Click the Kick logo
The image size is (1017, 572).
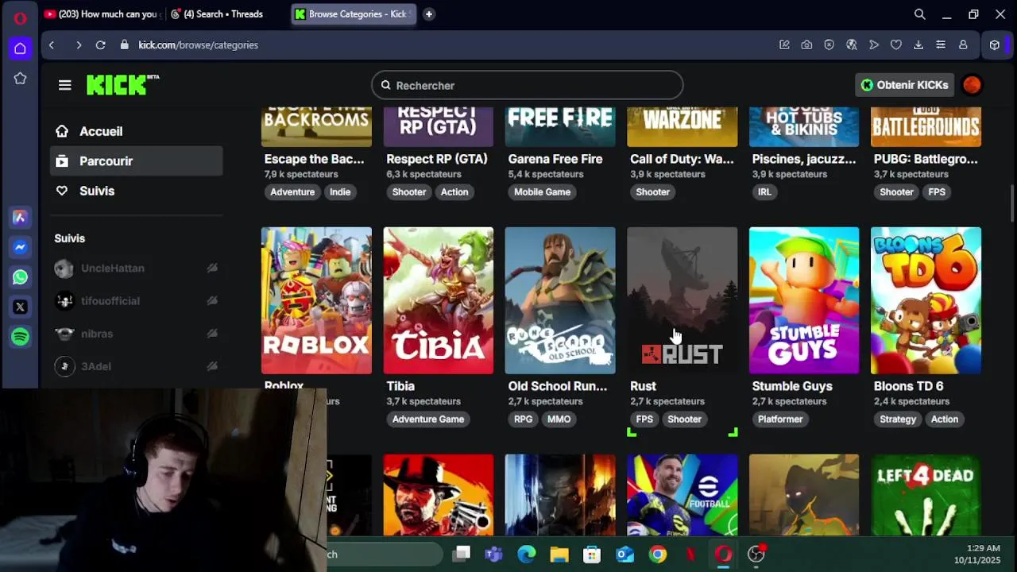[x=123, y=85]
